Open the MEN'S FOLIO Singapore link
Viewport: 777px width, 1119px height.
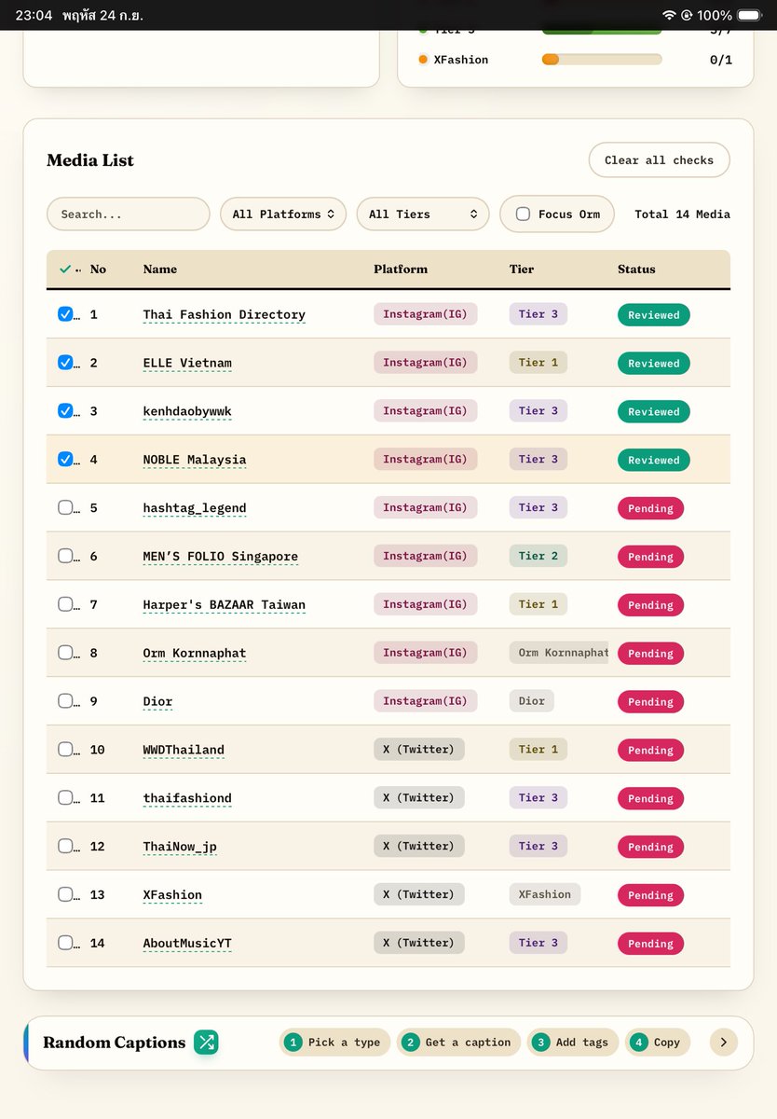[x=221, y=558]
